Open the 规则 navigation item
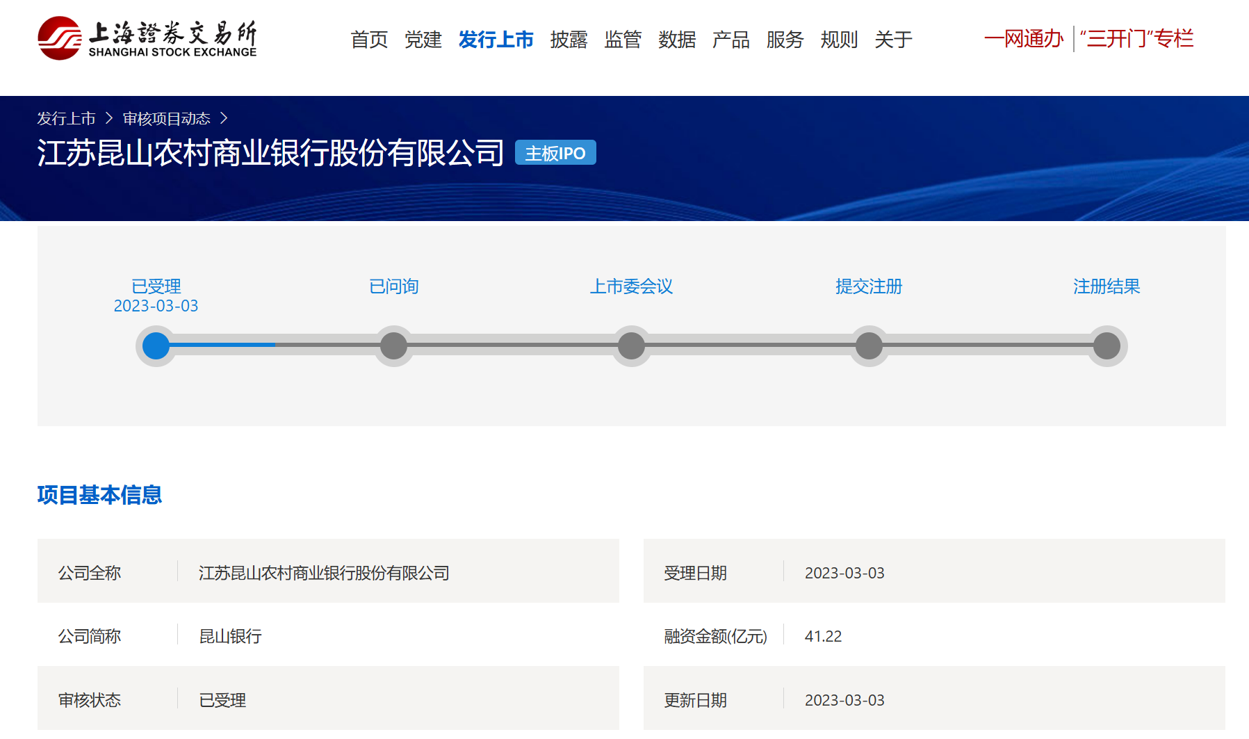The image size is (1249, 739). pyautogui.click(x=840, y=40)
